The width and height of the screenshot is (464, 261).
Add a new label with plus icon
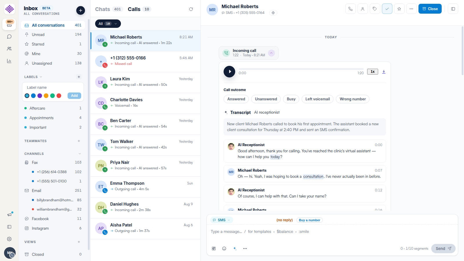coord(79,77)
